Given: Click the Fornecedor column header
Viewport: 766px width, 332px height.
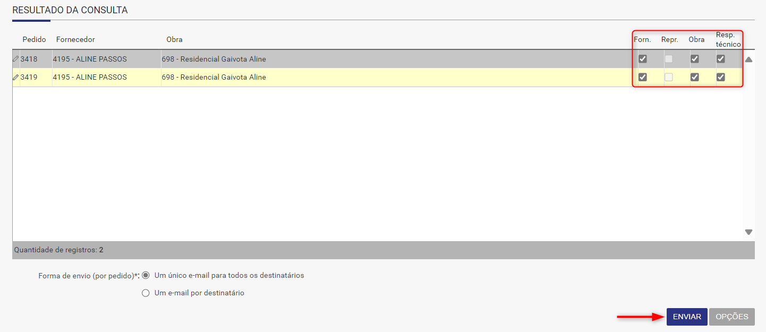Looking at the screenshot, I should (75, 40).
